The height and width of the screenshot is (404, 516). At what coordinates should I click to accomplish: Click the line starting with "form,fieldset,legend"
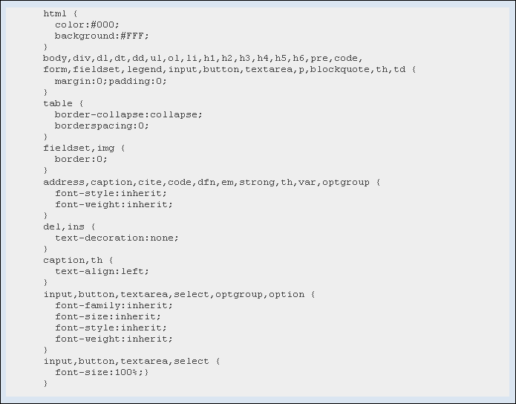229,69
